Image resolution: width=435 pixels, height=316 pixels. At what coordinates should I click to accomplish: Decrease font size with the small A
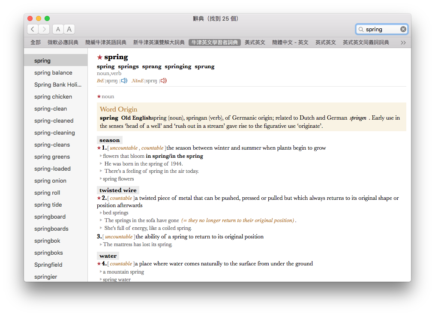click(58, 29)
